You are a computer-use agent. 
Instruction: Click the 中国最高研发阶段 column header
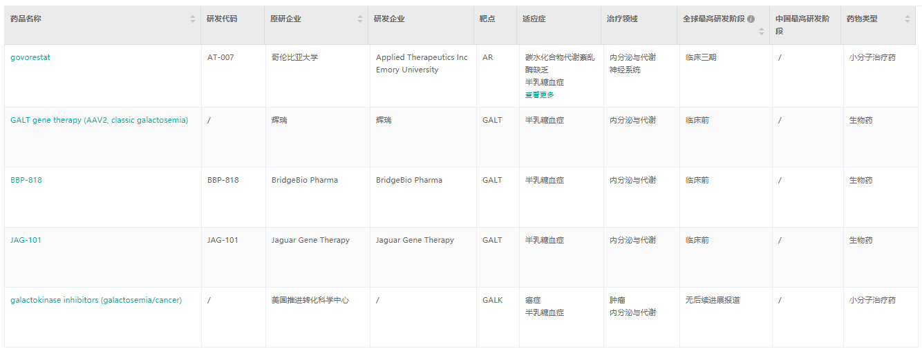coord(802,19)
